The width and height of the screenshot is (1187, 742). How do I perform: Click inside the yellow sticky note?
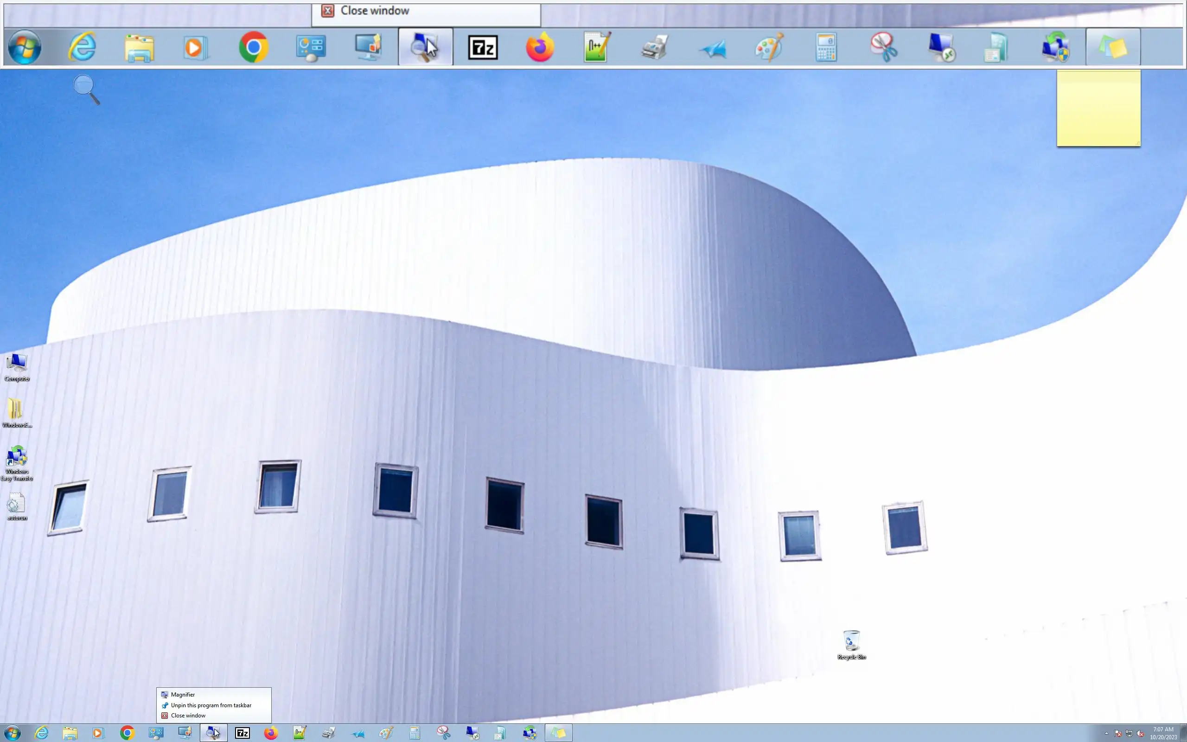point(1098,110)
